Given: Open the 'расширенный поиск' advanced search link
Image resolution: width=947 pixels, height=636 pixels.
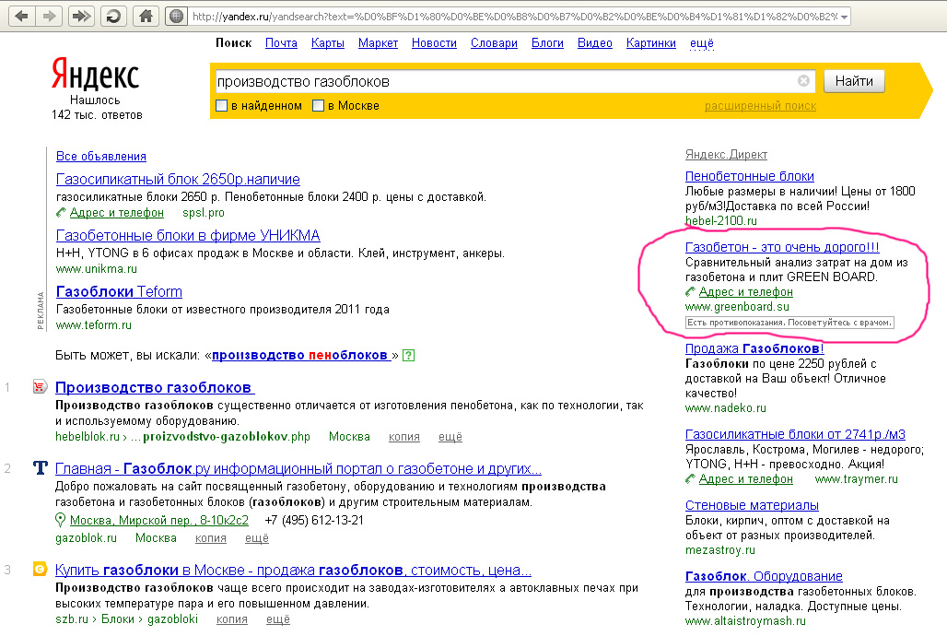Looking at the screenshot, I should pos(760,106).
